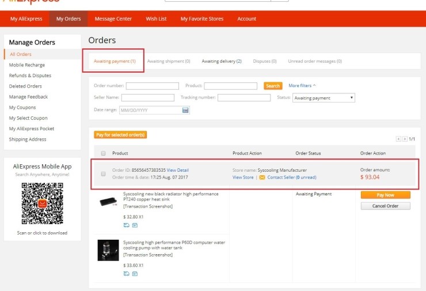This screenshot has height=291, width=426.
Task: Click Contact Seller (0 unread) link
Action: 292,177
